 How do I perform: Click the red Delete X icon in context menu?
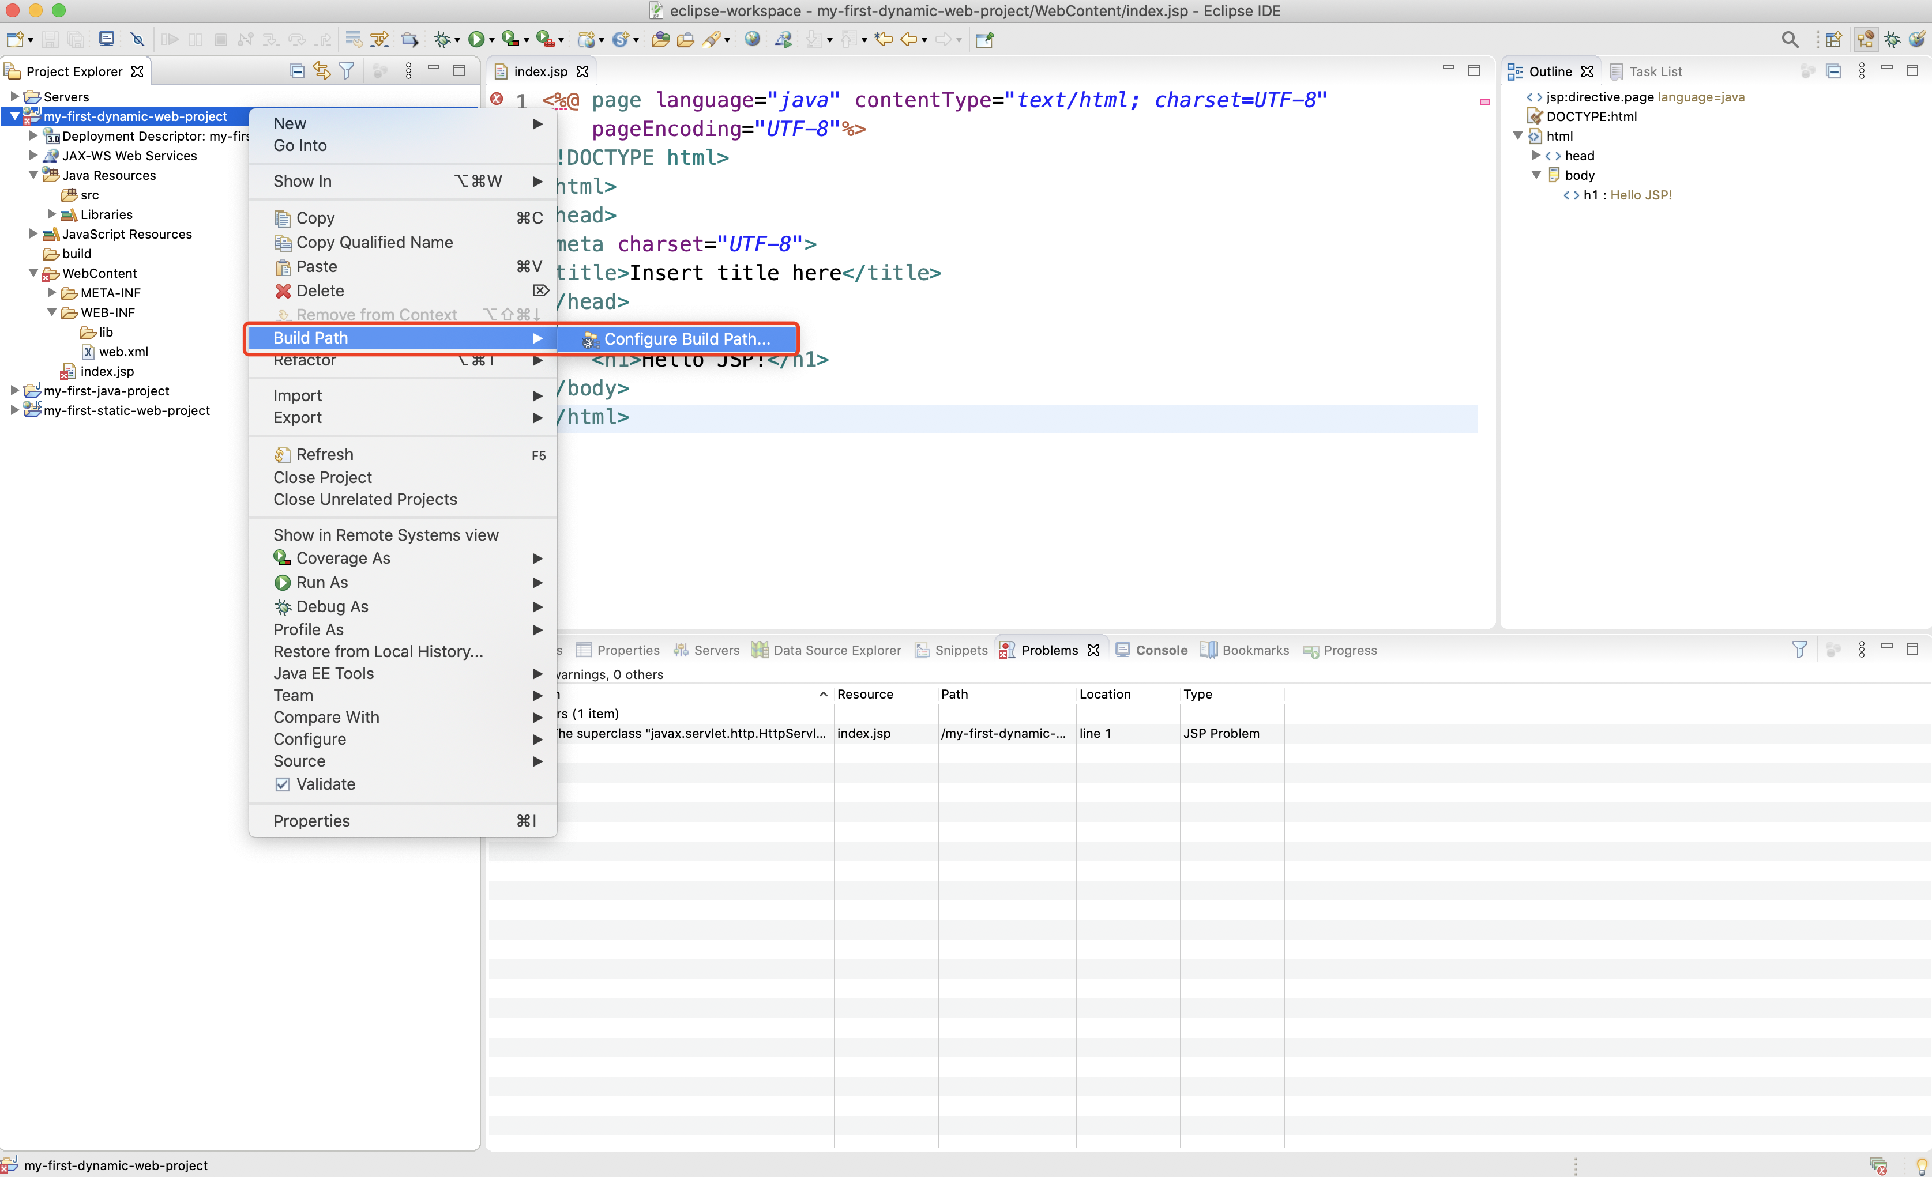(x=282, y=291)
